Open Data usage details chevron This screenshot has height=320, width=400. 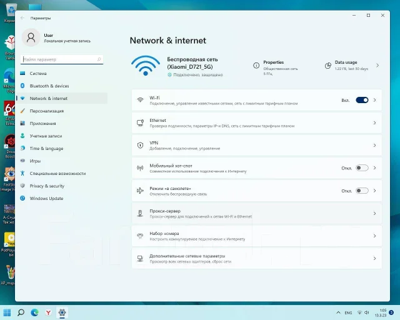[377, 66]
